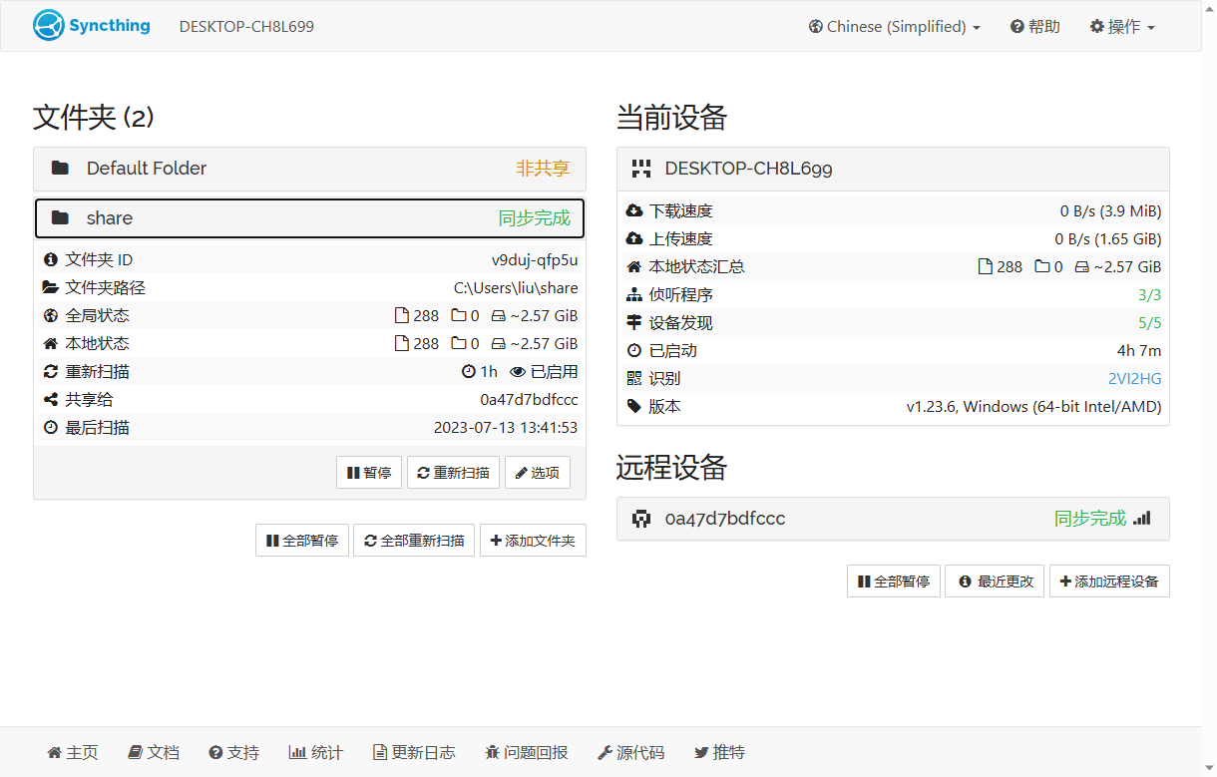Open the Chinese (Simplified) language dropdown
Viewport: 1217px width, 777px height.
point(894,27)
